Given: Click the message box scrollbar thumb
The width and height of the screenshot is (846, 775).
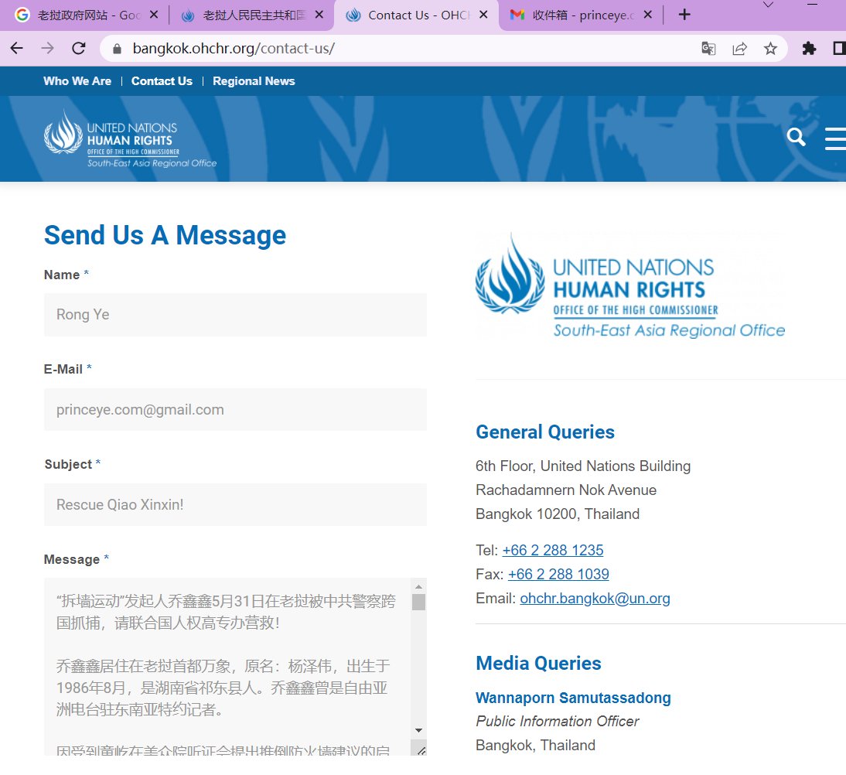Looking at the screenshot, I should pyautogui.click(x=418, y=602).
